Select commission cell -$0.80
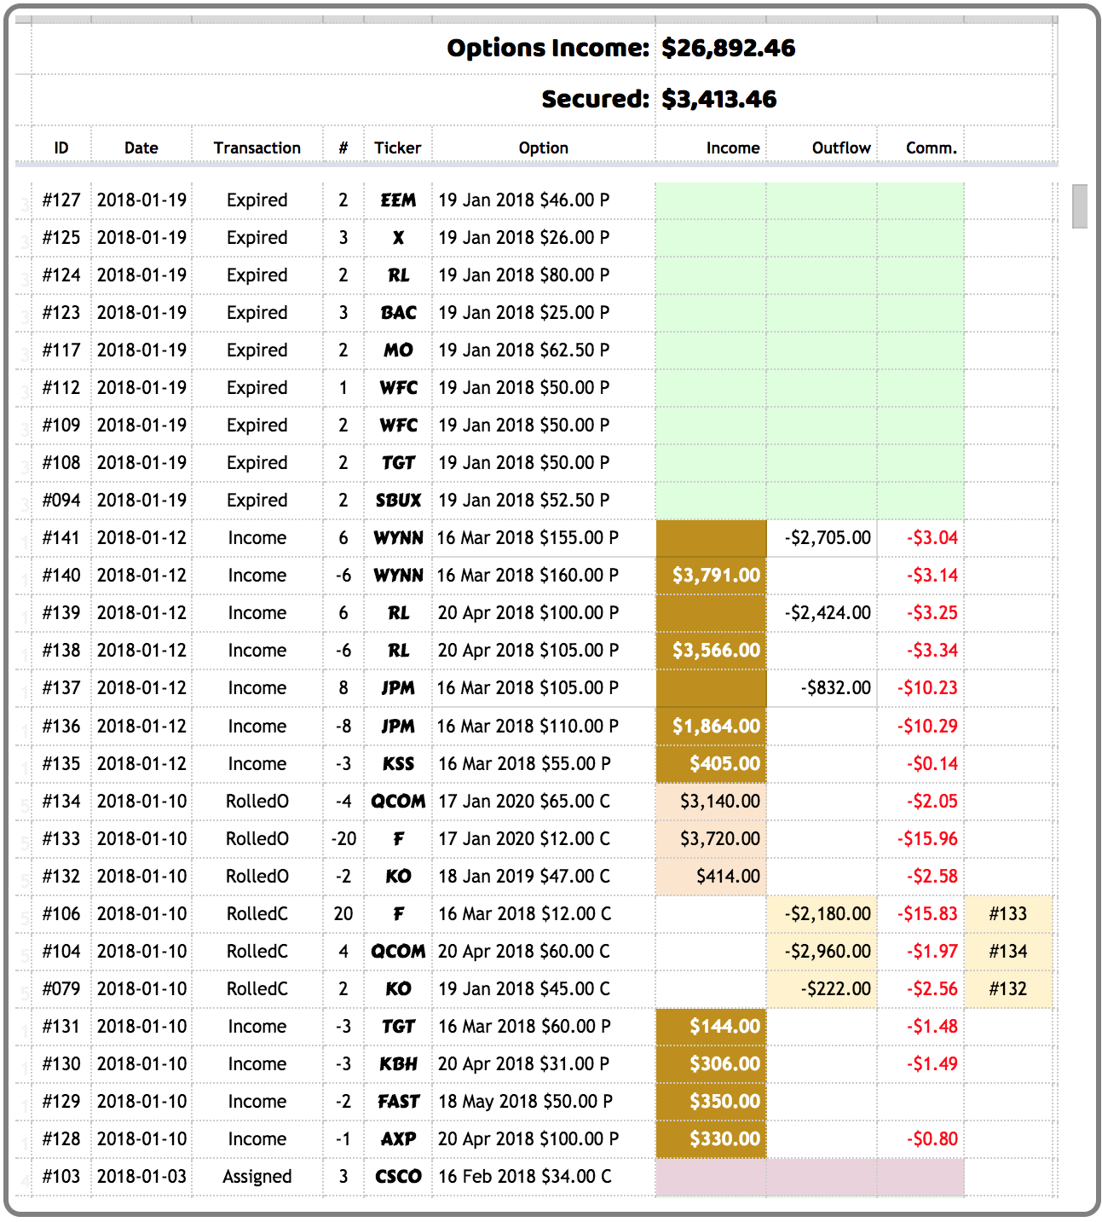This screenshot has height=1222, width=1102. pos(921,1139)
